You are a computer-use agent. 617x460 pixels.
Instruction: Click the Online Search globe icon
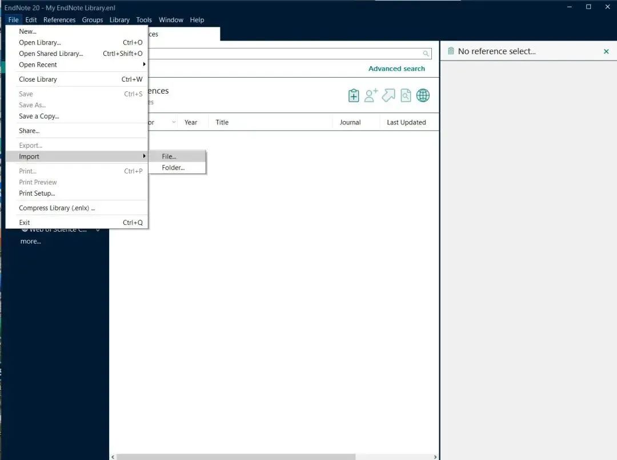coord(423,95)
